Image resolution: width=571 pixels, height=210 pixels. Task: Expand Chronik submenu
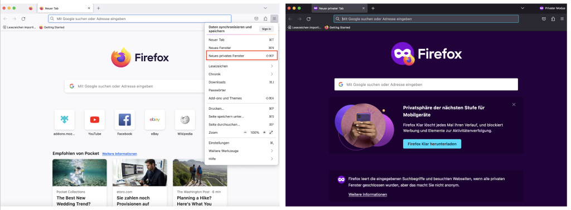[241, 74]
